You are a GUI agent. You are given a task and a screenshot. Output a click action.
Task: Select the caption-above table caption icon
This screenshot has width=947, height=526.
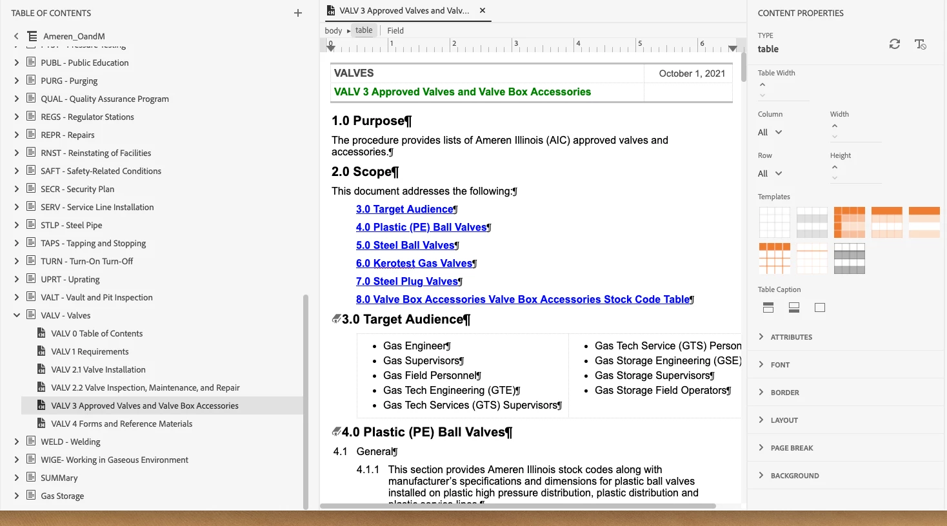click(768, 307)
